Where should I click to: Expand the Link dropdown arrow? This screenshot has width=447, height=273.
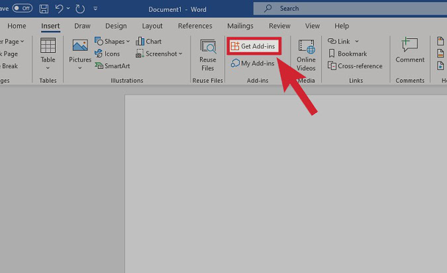[x=357, y=42]
